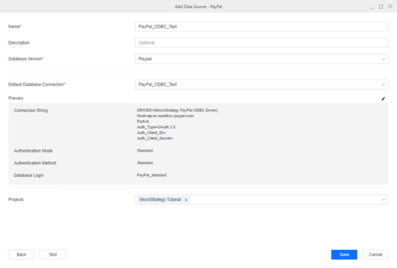Click the MicroStrategy Tutorial project chip
This screenshot has width=397, height=268.
160,200
